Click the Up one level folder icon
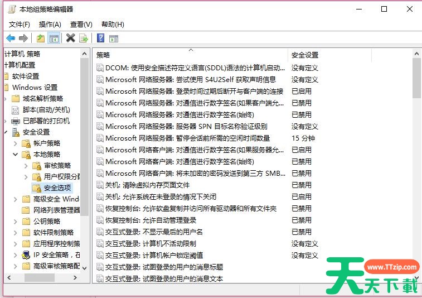The width and height of the screenshot is (422, 298). coord(40,38)
